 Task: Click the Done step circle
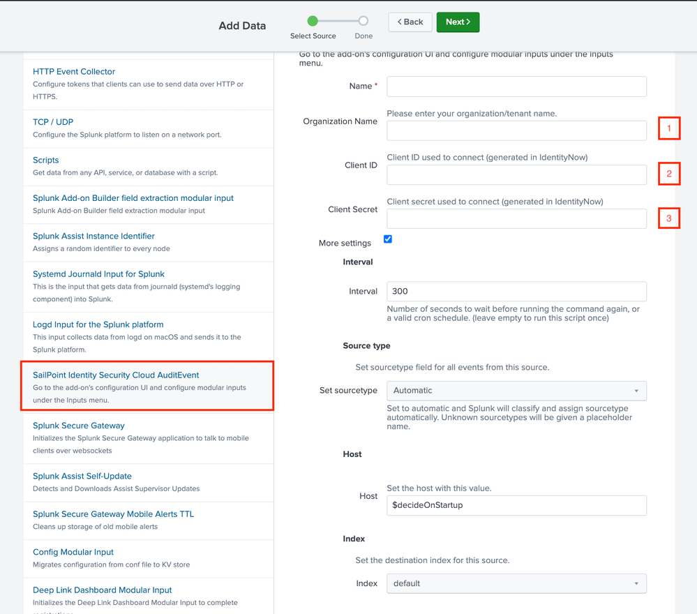364,21
